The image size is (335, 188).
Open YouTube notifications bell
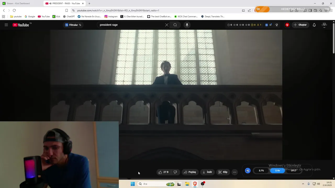[314, 25]
